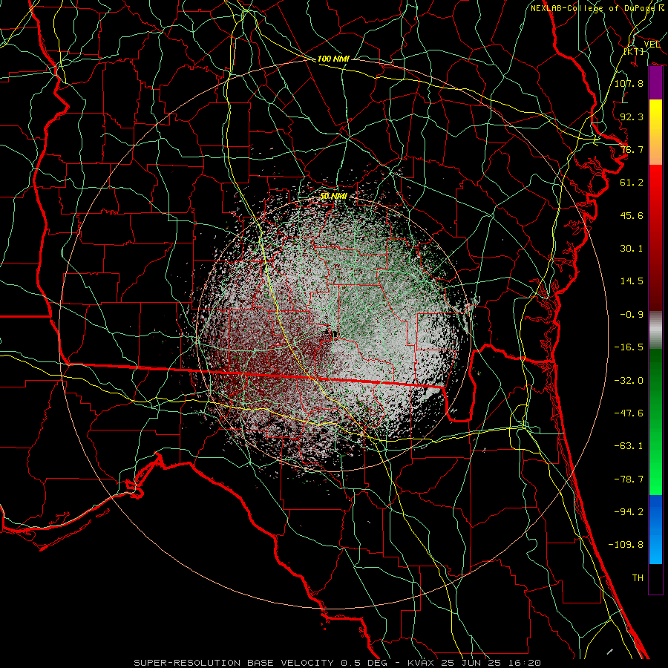Click the yellow-orange segment of velocity color bar
Screen dimensions: 668x668
tap(655, 132)
